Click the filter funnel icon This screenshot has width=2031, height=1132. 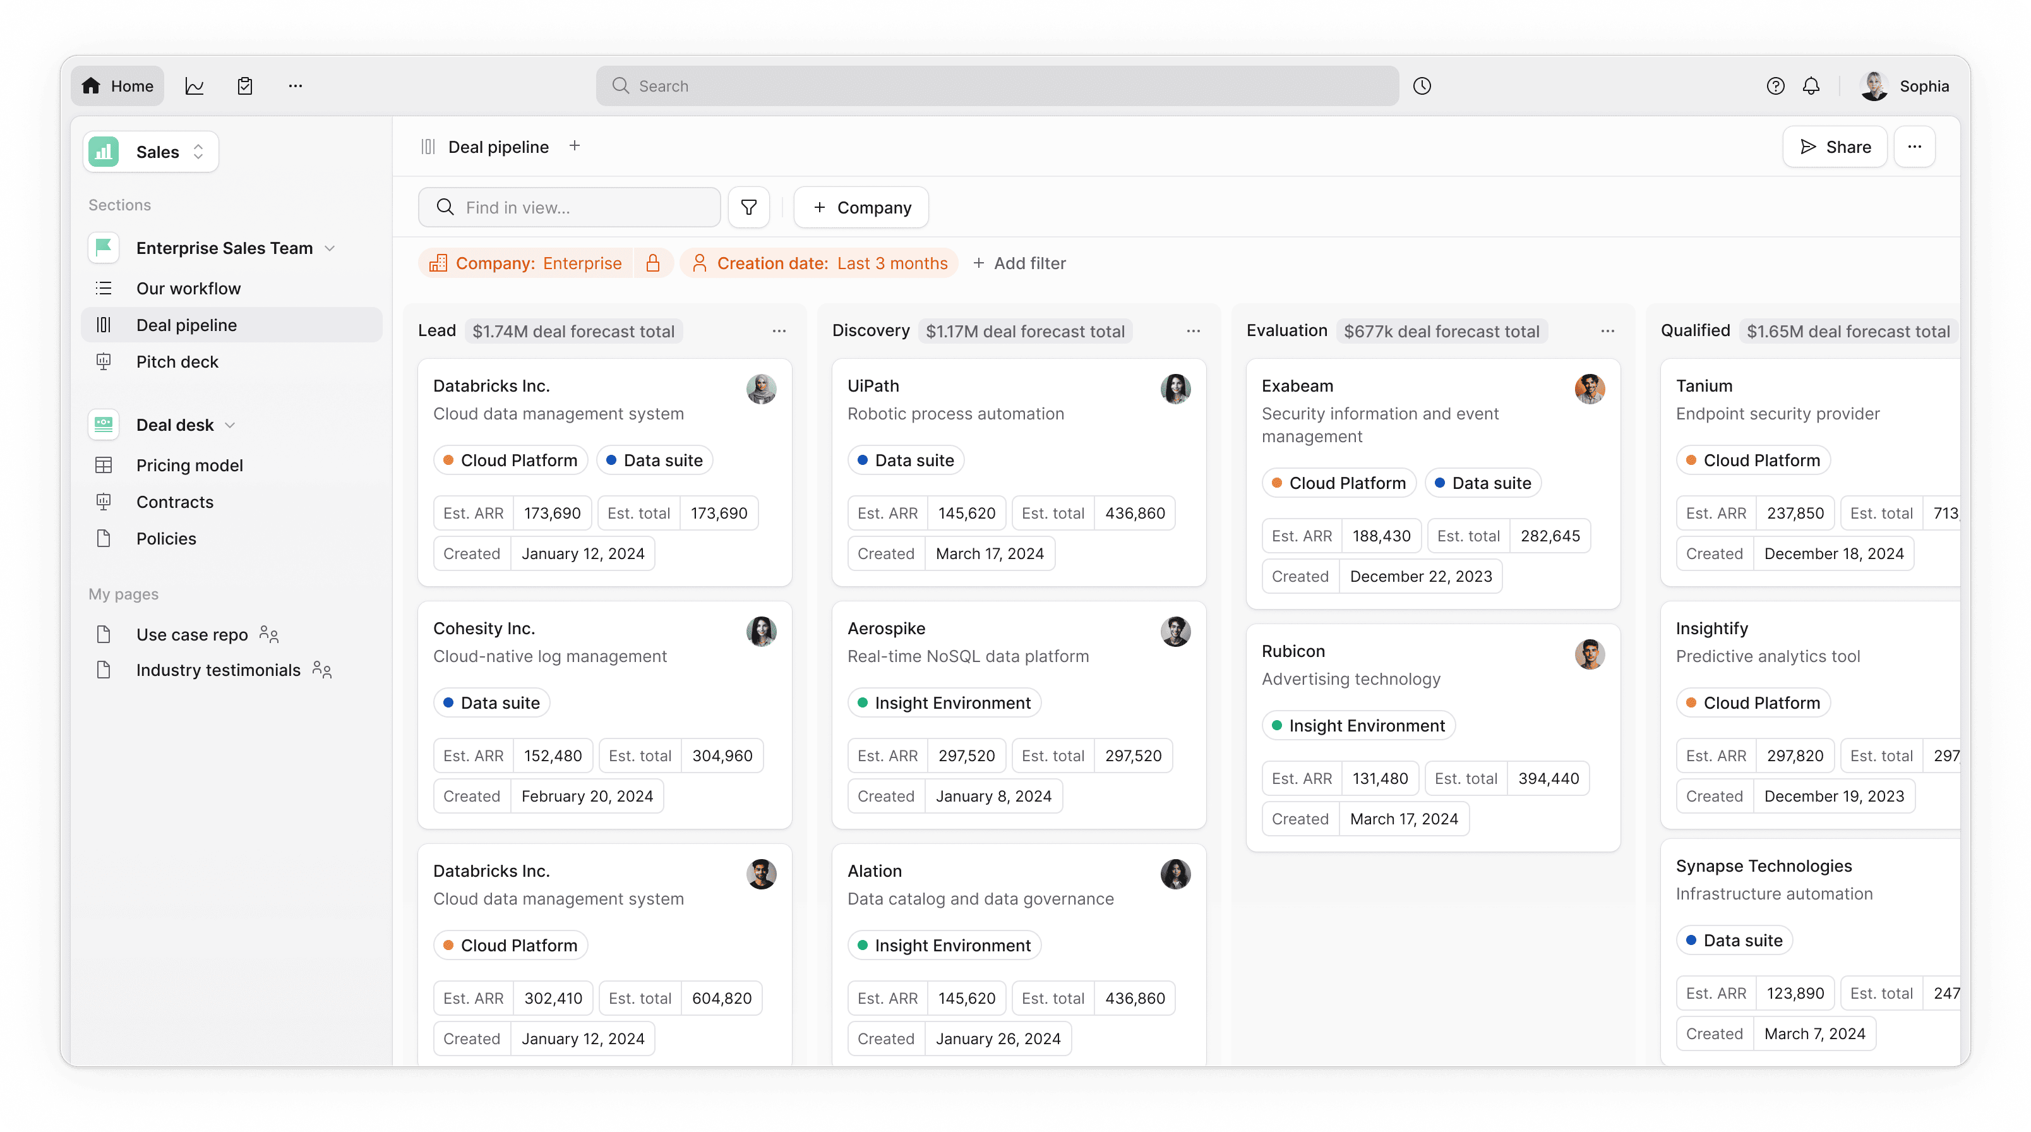(748, 207)
